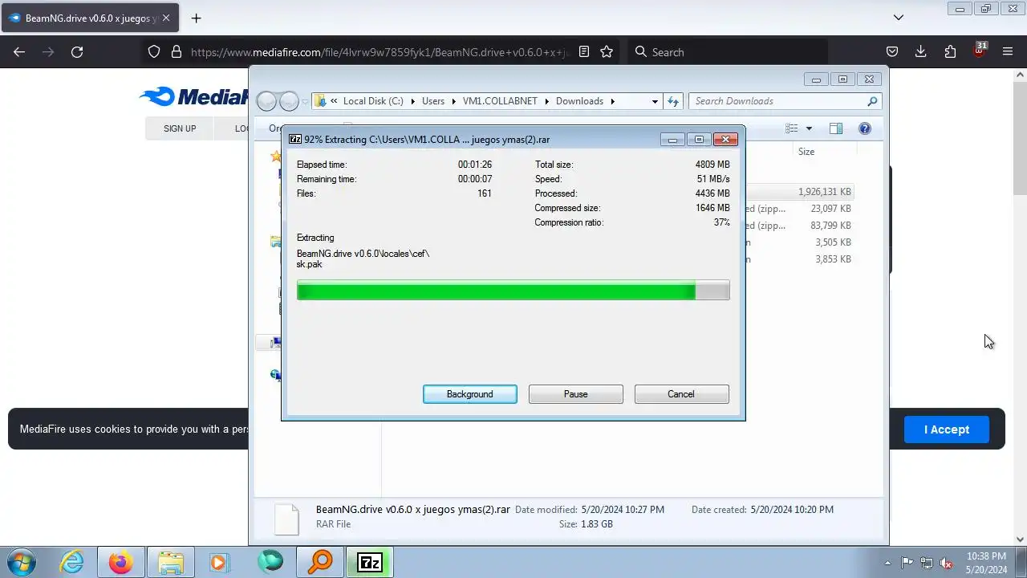Select the 1,926,131 KB file row
This screenshot has height=578, width=1027.
(799, 192)
